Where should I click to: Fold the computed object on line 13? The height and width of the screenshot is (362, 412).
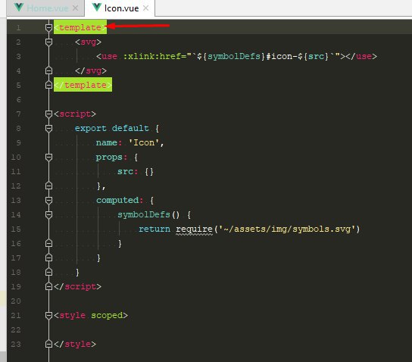48,201
